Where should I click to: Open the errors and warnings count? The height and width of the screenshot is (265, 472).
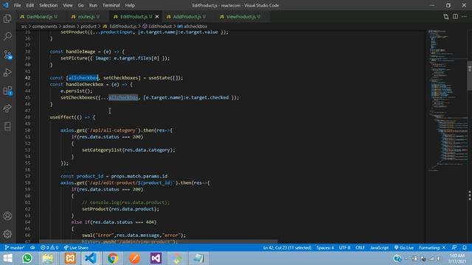point(49,247)
